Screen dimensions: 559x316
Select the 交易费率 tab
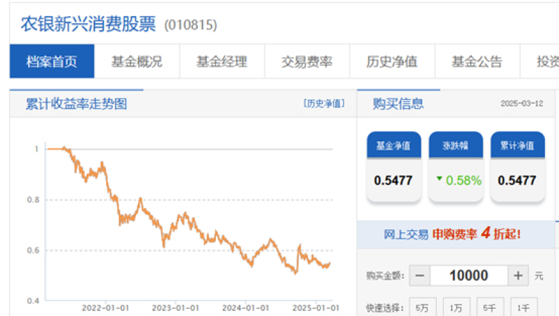click(x=307, y=61)
